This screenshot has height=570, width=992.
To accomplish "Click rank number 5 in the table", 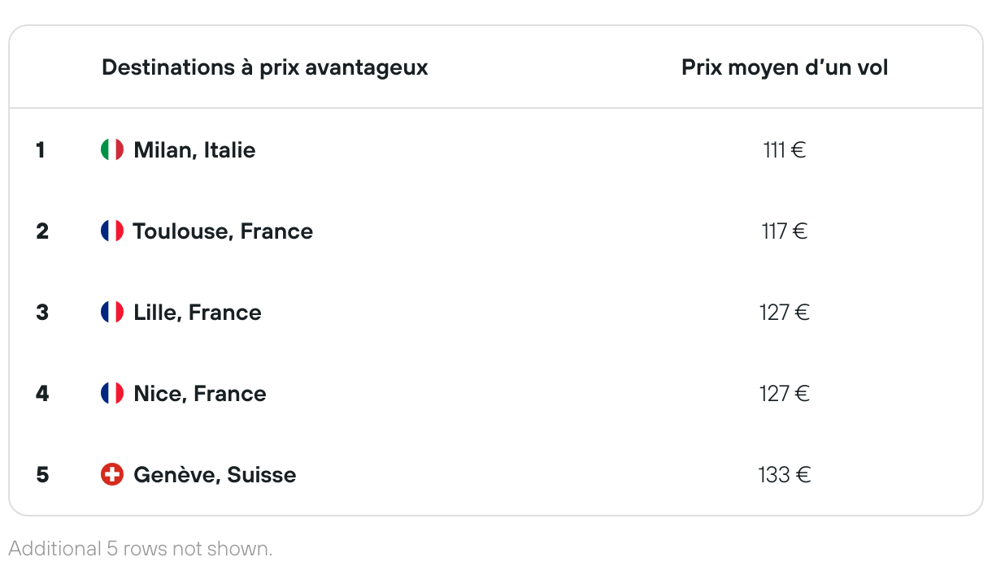I will tap(42, 475).
